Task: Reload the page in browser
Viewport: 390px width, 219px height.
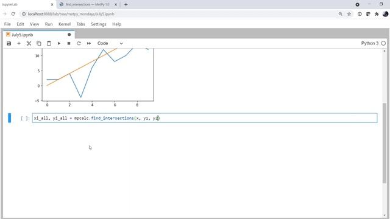Action: (13, 14)
